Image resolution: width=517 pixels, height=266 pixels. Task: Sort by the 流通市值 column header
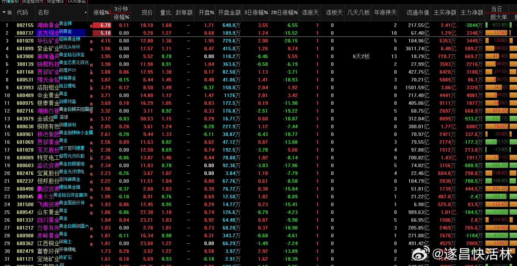pyautogui.click(x=418, y=13)
